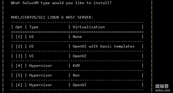This screenshot has width=173, height=93.
Task: Click the wzfou.com watermark logo
Action: pos(163,88)
